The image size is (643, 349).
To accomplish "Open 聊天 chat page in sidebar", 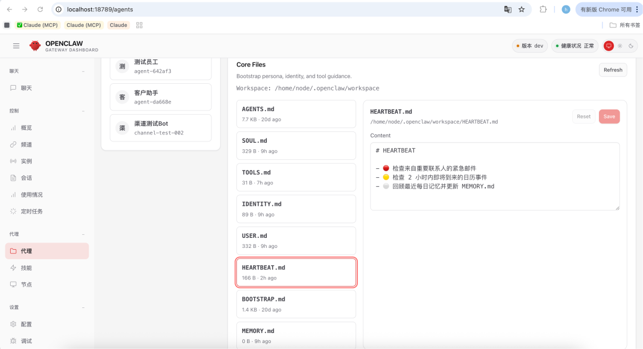I will tap(47, 88).
